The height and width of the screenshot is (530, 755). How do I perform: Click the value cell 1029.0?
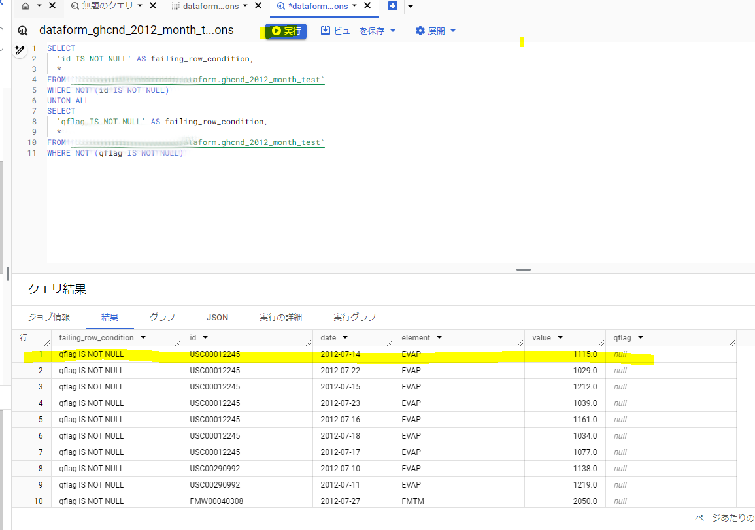pos(585,371)
